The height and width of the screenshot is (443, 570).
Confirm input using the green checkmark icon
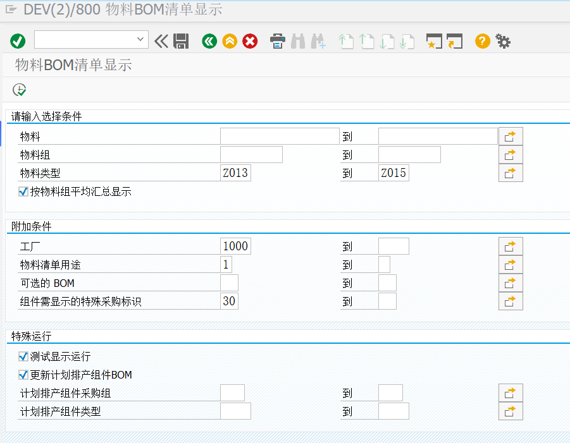coord(18,41)
